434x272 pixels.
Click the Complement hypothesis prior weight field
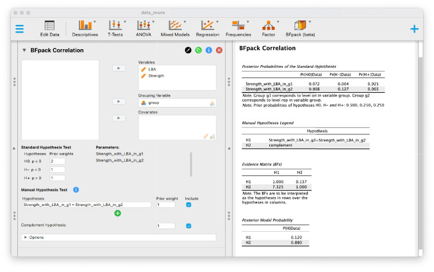tap(166, 226)
